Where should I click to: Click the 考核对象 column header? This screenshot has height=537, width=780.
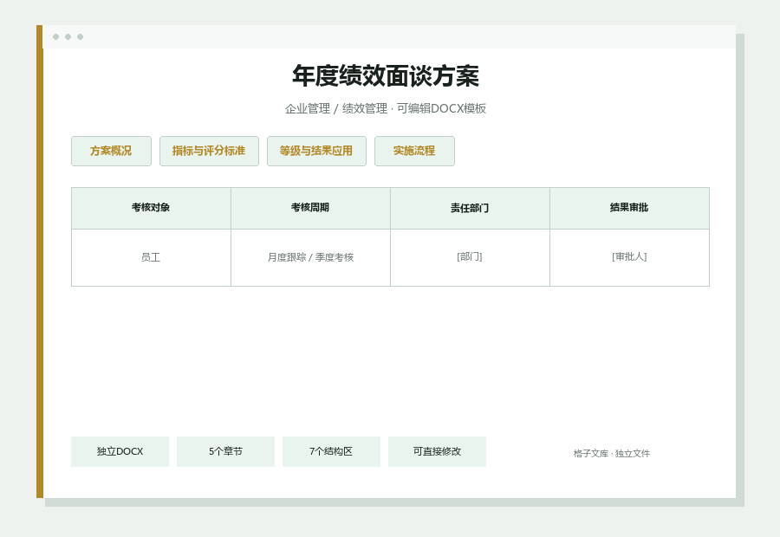(151, 208)
